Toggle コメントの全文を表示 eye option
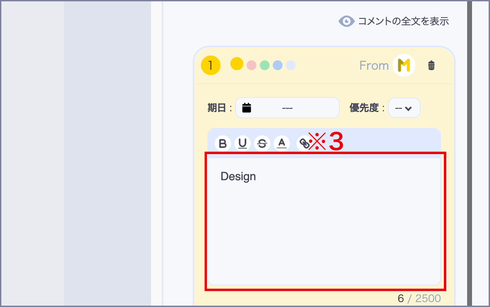490x307 pixels. click(394, 21)
